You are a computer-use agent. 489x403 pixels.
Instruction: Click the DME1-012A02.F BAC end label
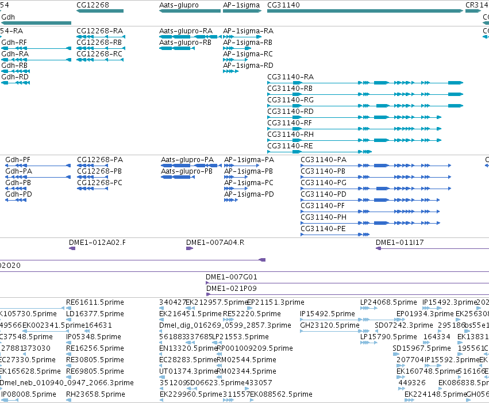click(97, 243)
